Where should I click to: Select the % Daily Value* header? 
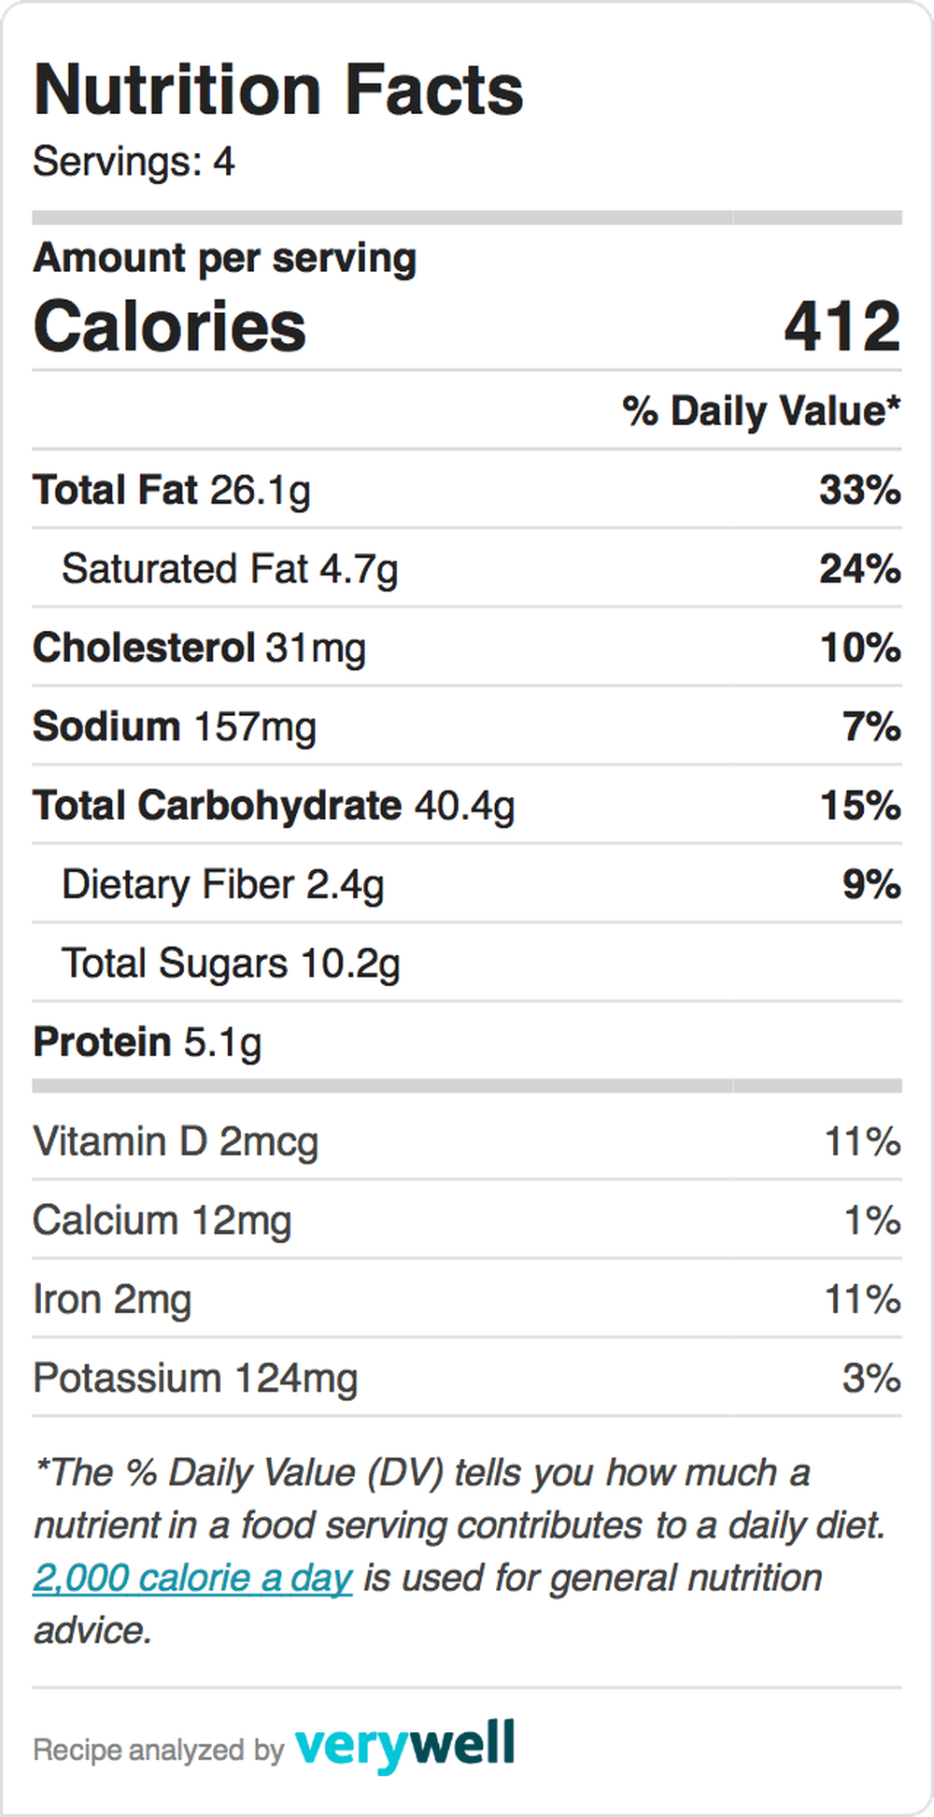point(761,410)
